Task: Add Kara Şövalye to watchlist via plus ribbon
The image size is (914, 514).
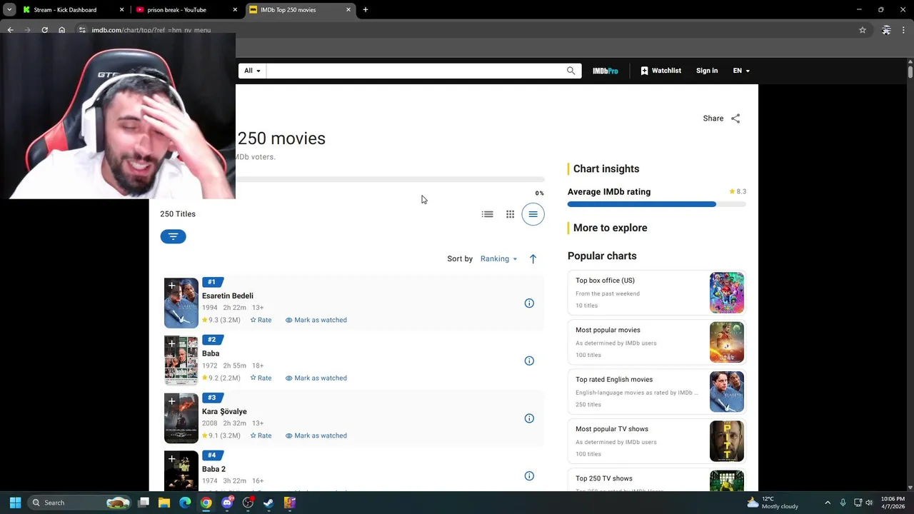Action: [x=171, y=401]
